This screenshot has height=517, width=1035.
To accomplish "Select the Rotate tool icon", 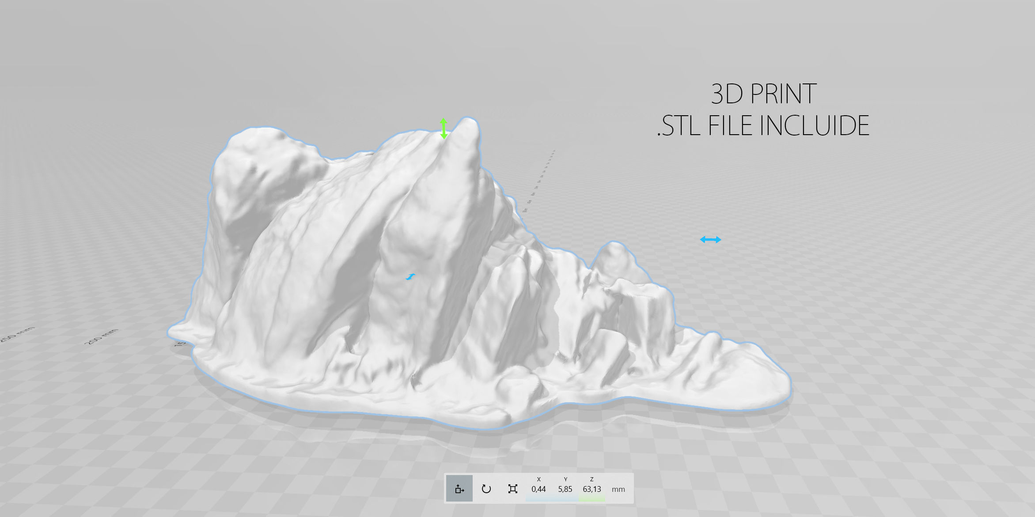I will pos(486,489).
